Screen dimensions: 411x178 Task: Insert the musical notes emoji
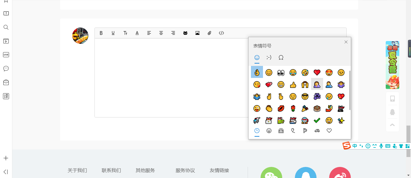(x=317, y=96)
